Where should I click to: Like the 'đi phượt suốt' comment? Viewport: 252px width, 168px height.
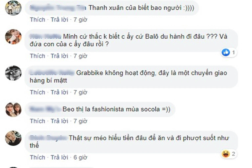click(38, 157)
